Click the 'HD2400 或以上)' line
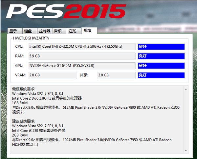The width and height of the screenshot is (197, 159). (x=25, y=145)
